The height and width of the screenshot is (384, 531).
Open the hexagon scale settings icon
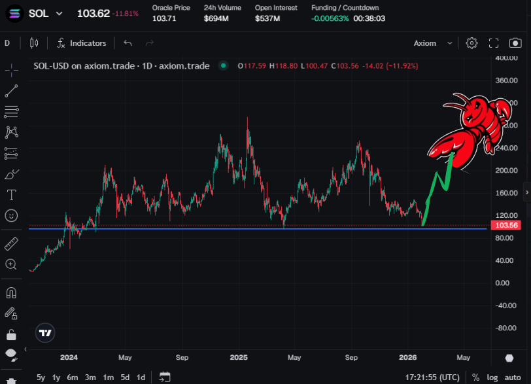click(x=509, y=358)
